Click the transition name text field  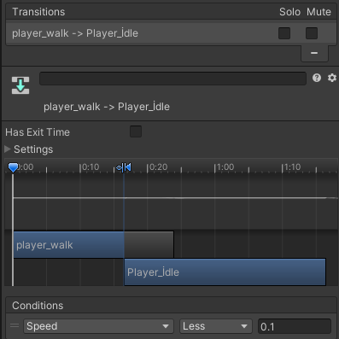pyautogui.click(x=172, y=79)
